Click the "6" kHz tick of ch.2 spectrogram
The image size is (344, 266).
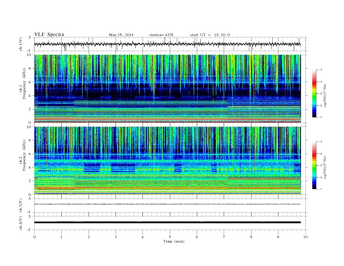(x=30, y=154)
